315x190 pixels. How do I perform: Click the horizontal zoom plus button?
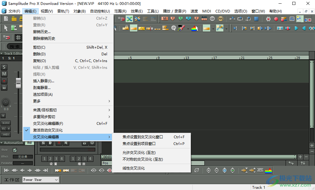(300, 157)
